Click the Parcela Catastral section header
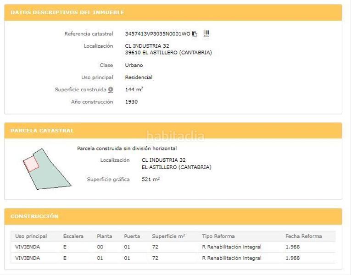 click(42, 131)
